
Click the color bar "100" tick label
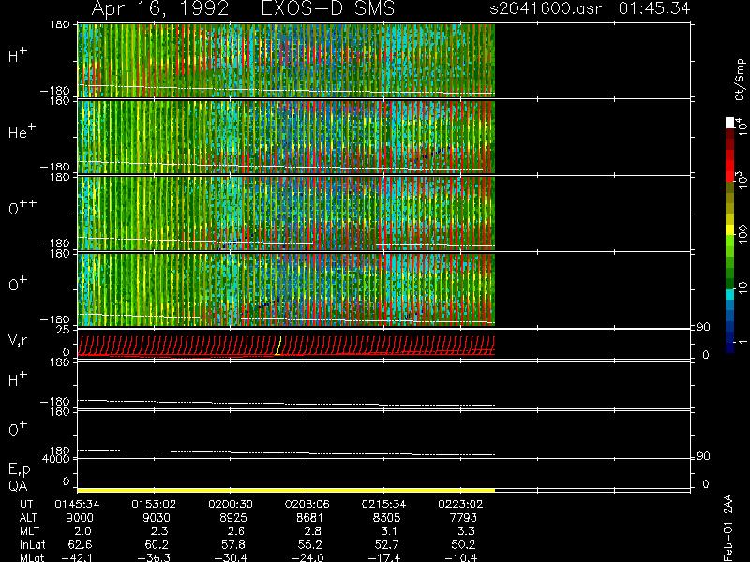click(x=742, y=235)
